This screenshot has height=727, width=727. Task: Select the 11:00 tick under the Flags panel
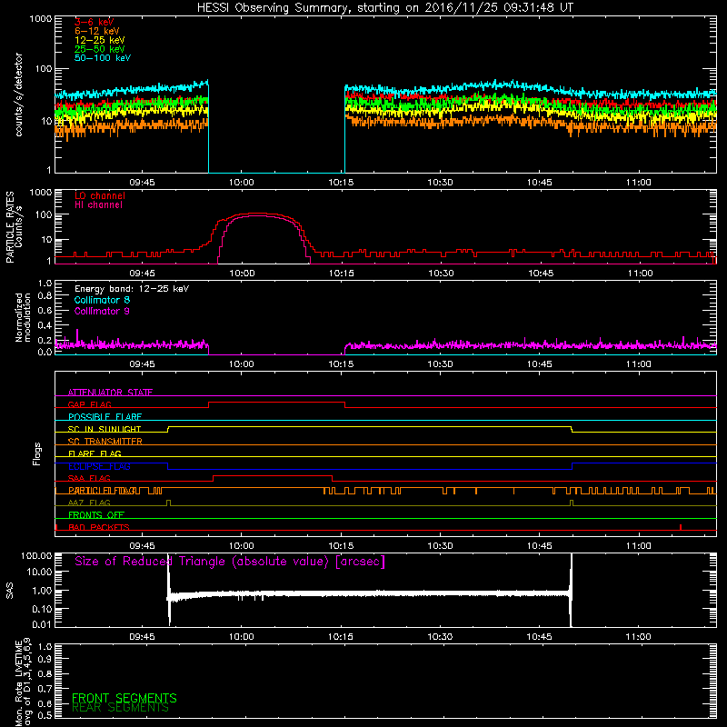pyautogui.click(x=639, y=546)
